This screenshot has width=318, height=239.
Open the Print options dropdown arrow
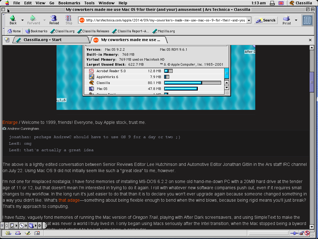click(x=296, y=20)
